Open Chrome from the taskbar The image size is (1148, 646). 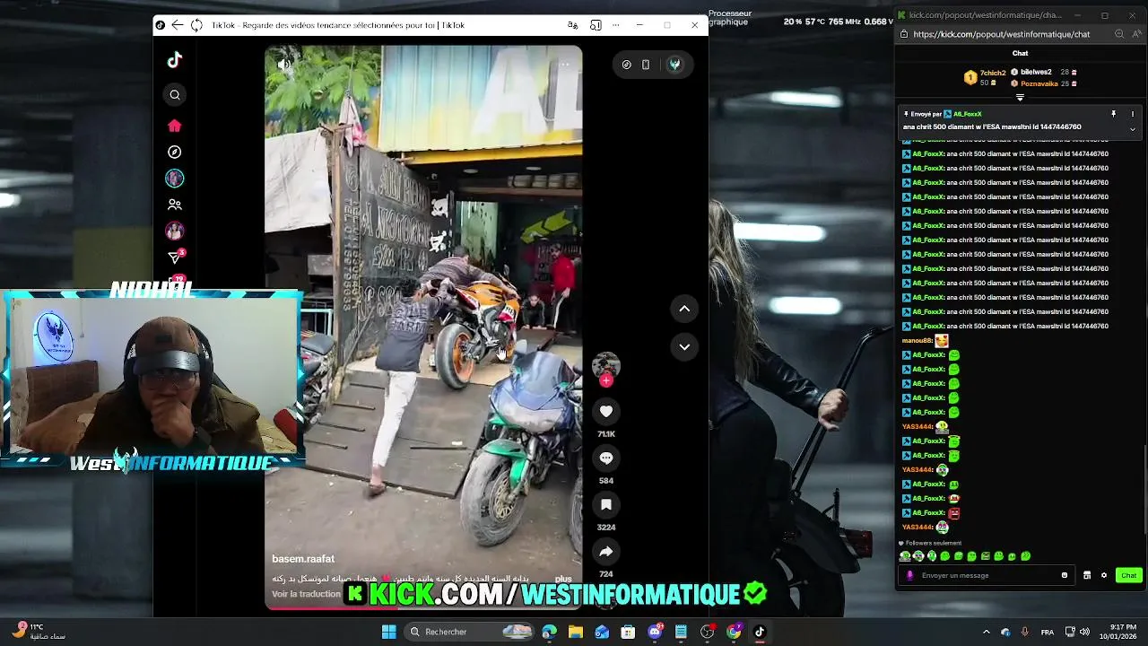[x=734, y=632]
